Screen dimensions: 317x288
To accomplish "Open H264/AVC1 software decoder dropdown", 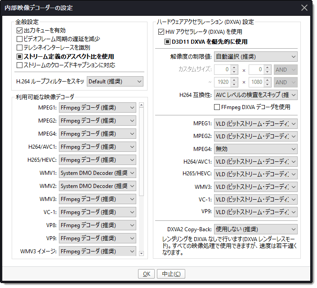I will tap(98, 147).
